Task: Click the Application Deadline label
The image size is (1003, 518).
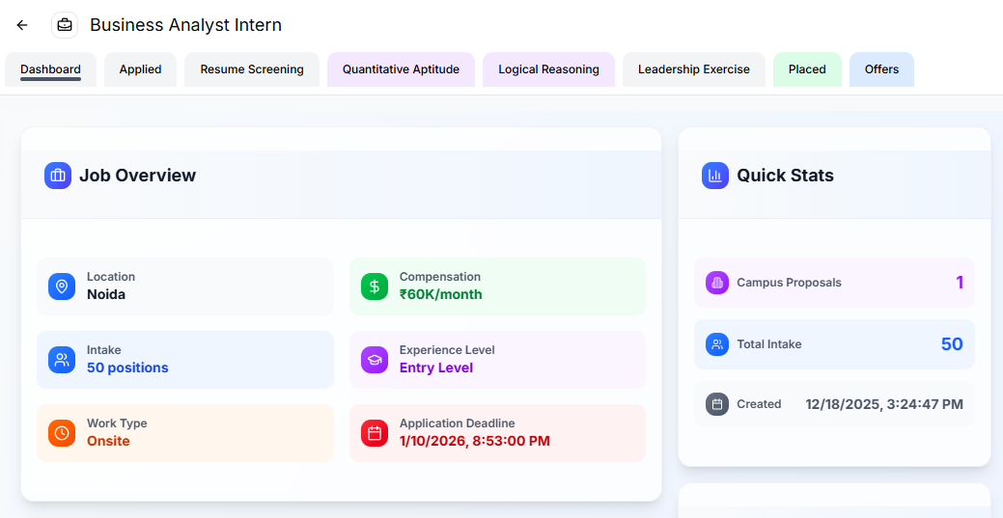Action: [x=457, y=423]
